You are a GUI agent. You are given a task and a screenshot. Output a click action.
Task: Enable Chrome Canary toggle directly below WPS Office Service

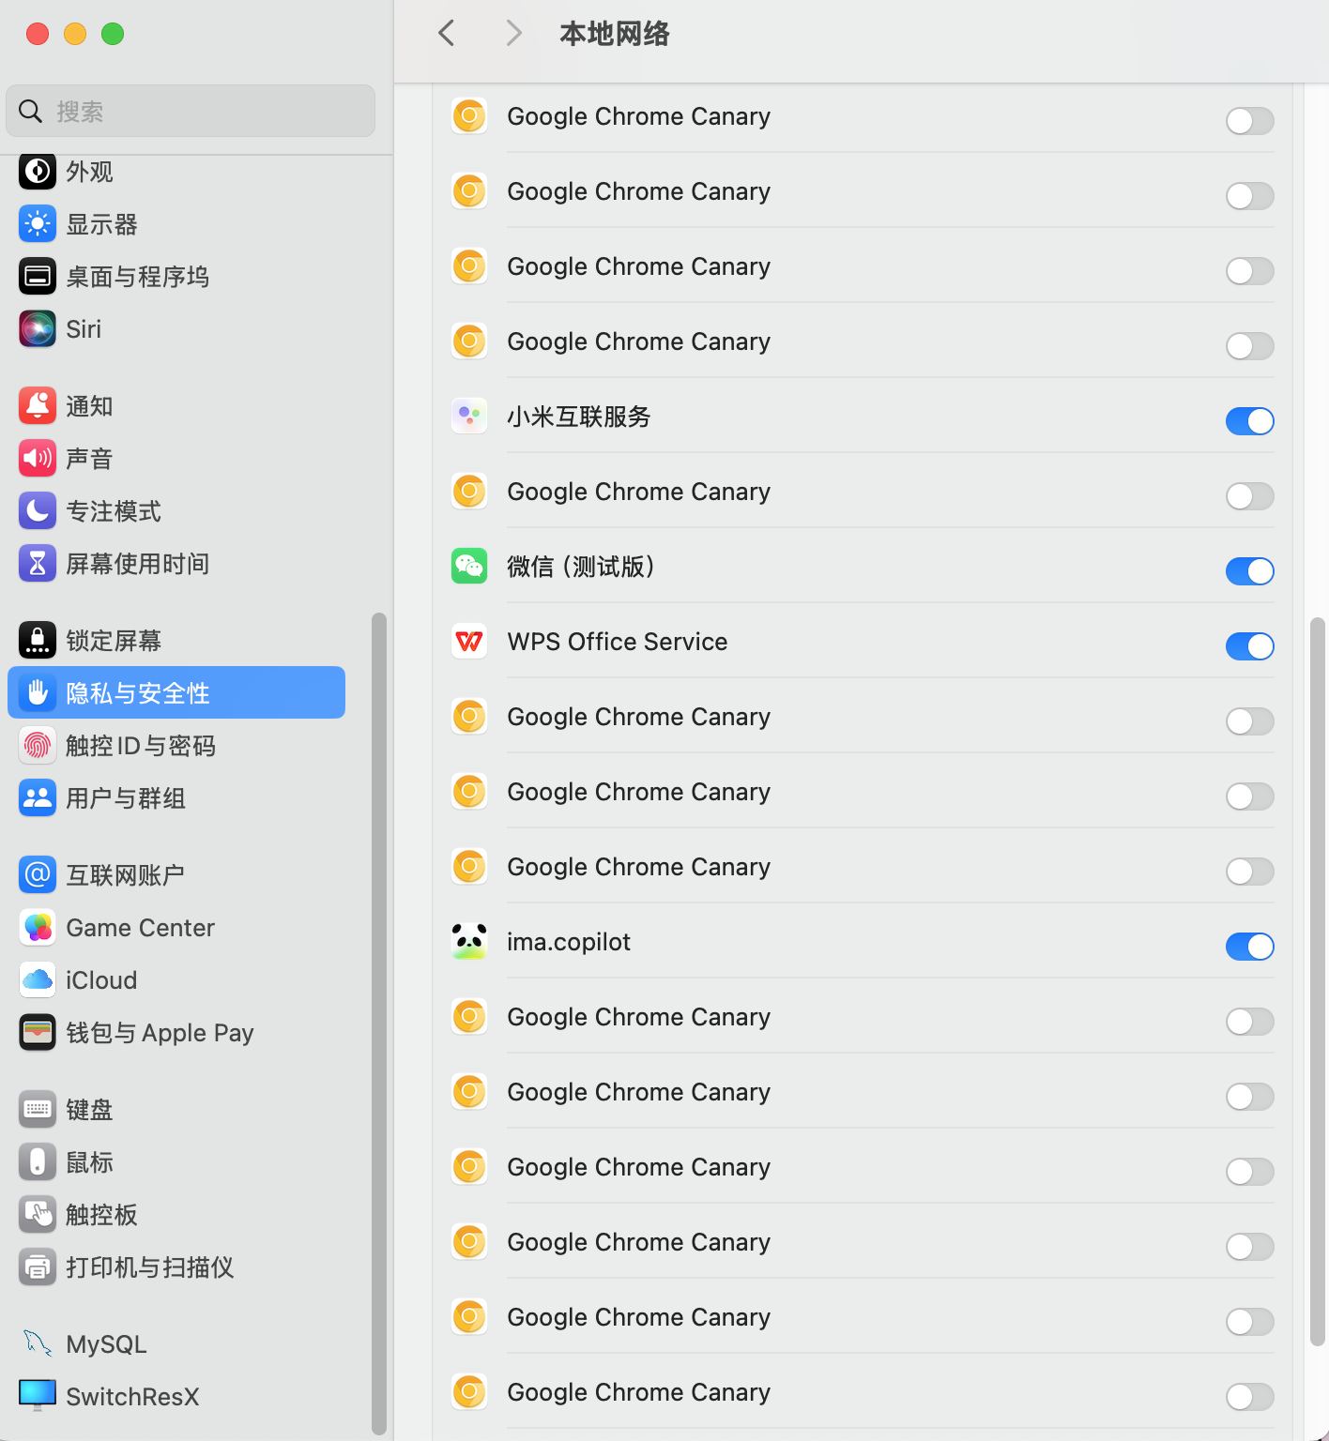pos(1249,721)
